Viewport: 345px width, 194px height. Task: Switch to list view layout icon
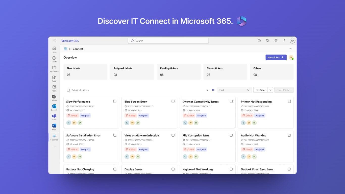[208, 90]
